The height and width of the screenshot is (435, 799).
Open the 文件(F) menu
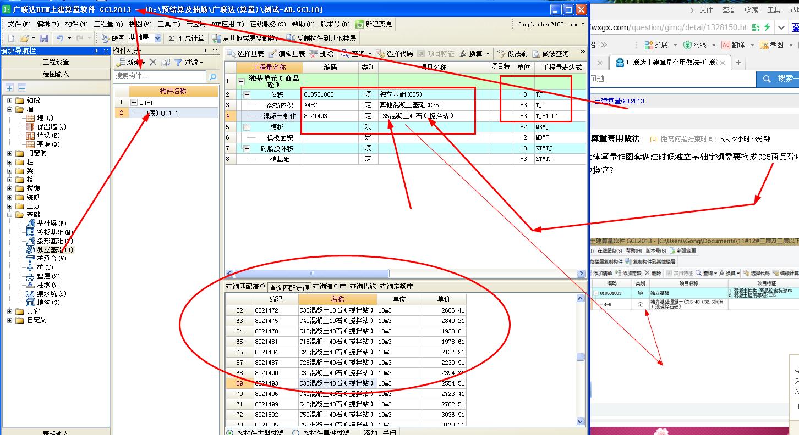(x=18, y=24)
